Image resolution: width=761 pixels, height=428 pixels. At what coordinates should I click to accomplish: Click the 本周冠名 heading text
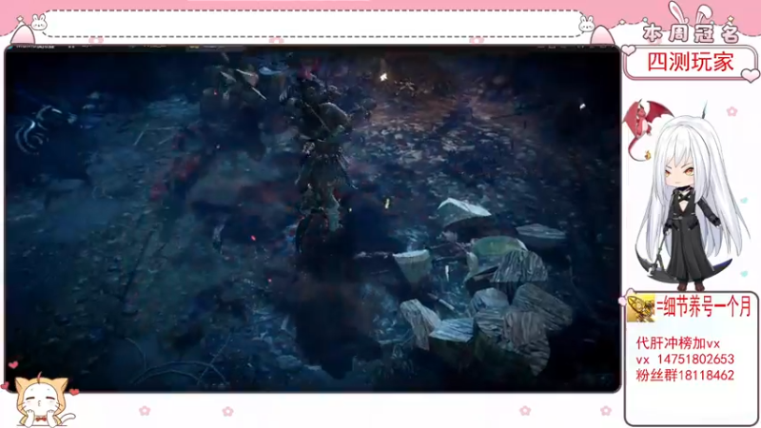pos(691,33)
